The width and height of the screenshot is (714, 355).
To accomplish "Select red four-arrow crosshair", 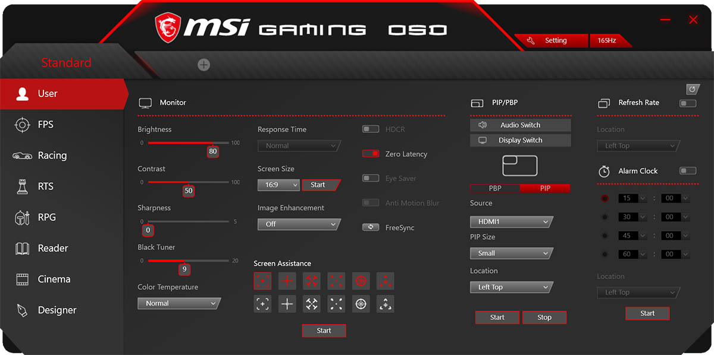I will pyautogui.click(x=312, y=281).
